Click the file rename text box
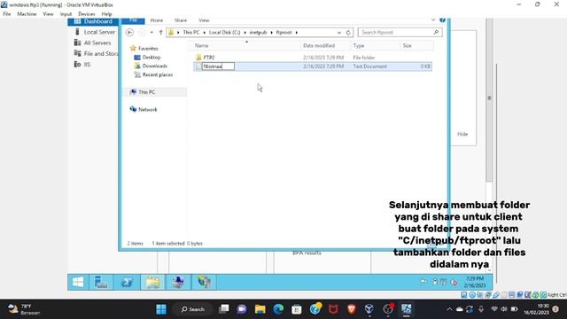This screenshot has width=567, height=319. click(218, 66)
